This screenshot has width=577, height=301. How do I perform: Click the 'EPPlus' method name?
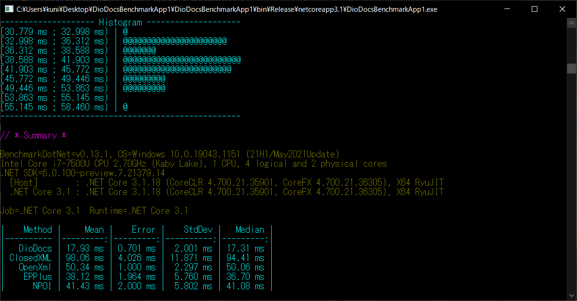38,277
